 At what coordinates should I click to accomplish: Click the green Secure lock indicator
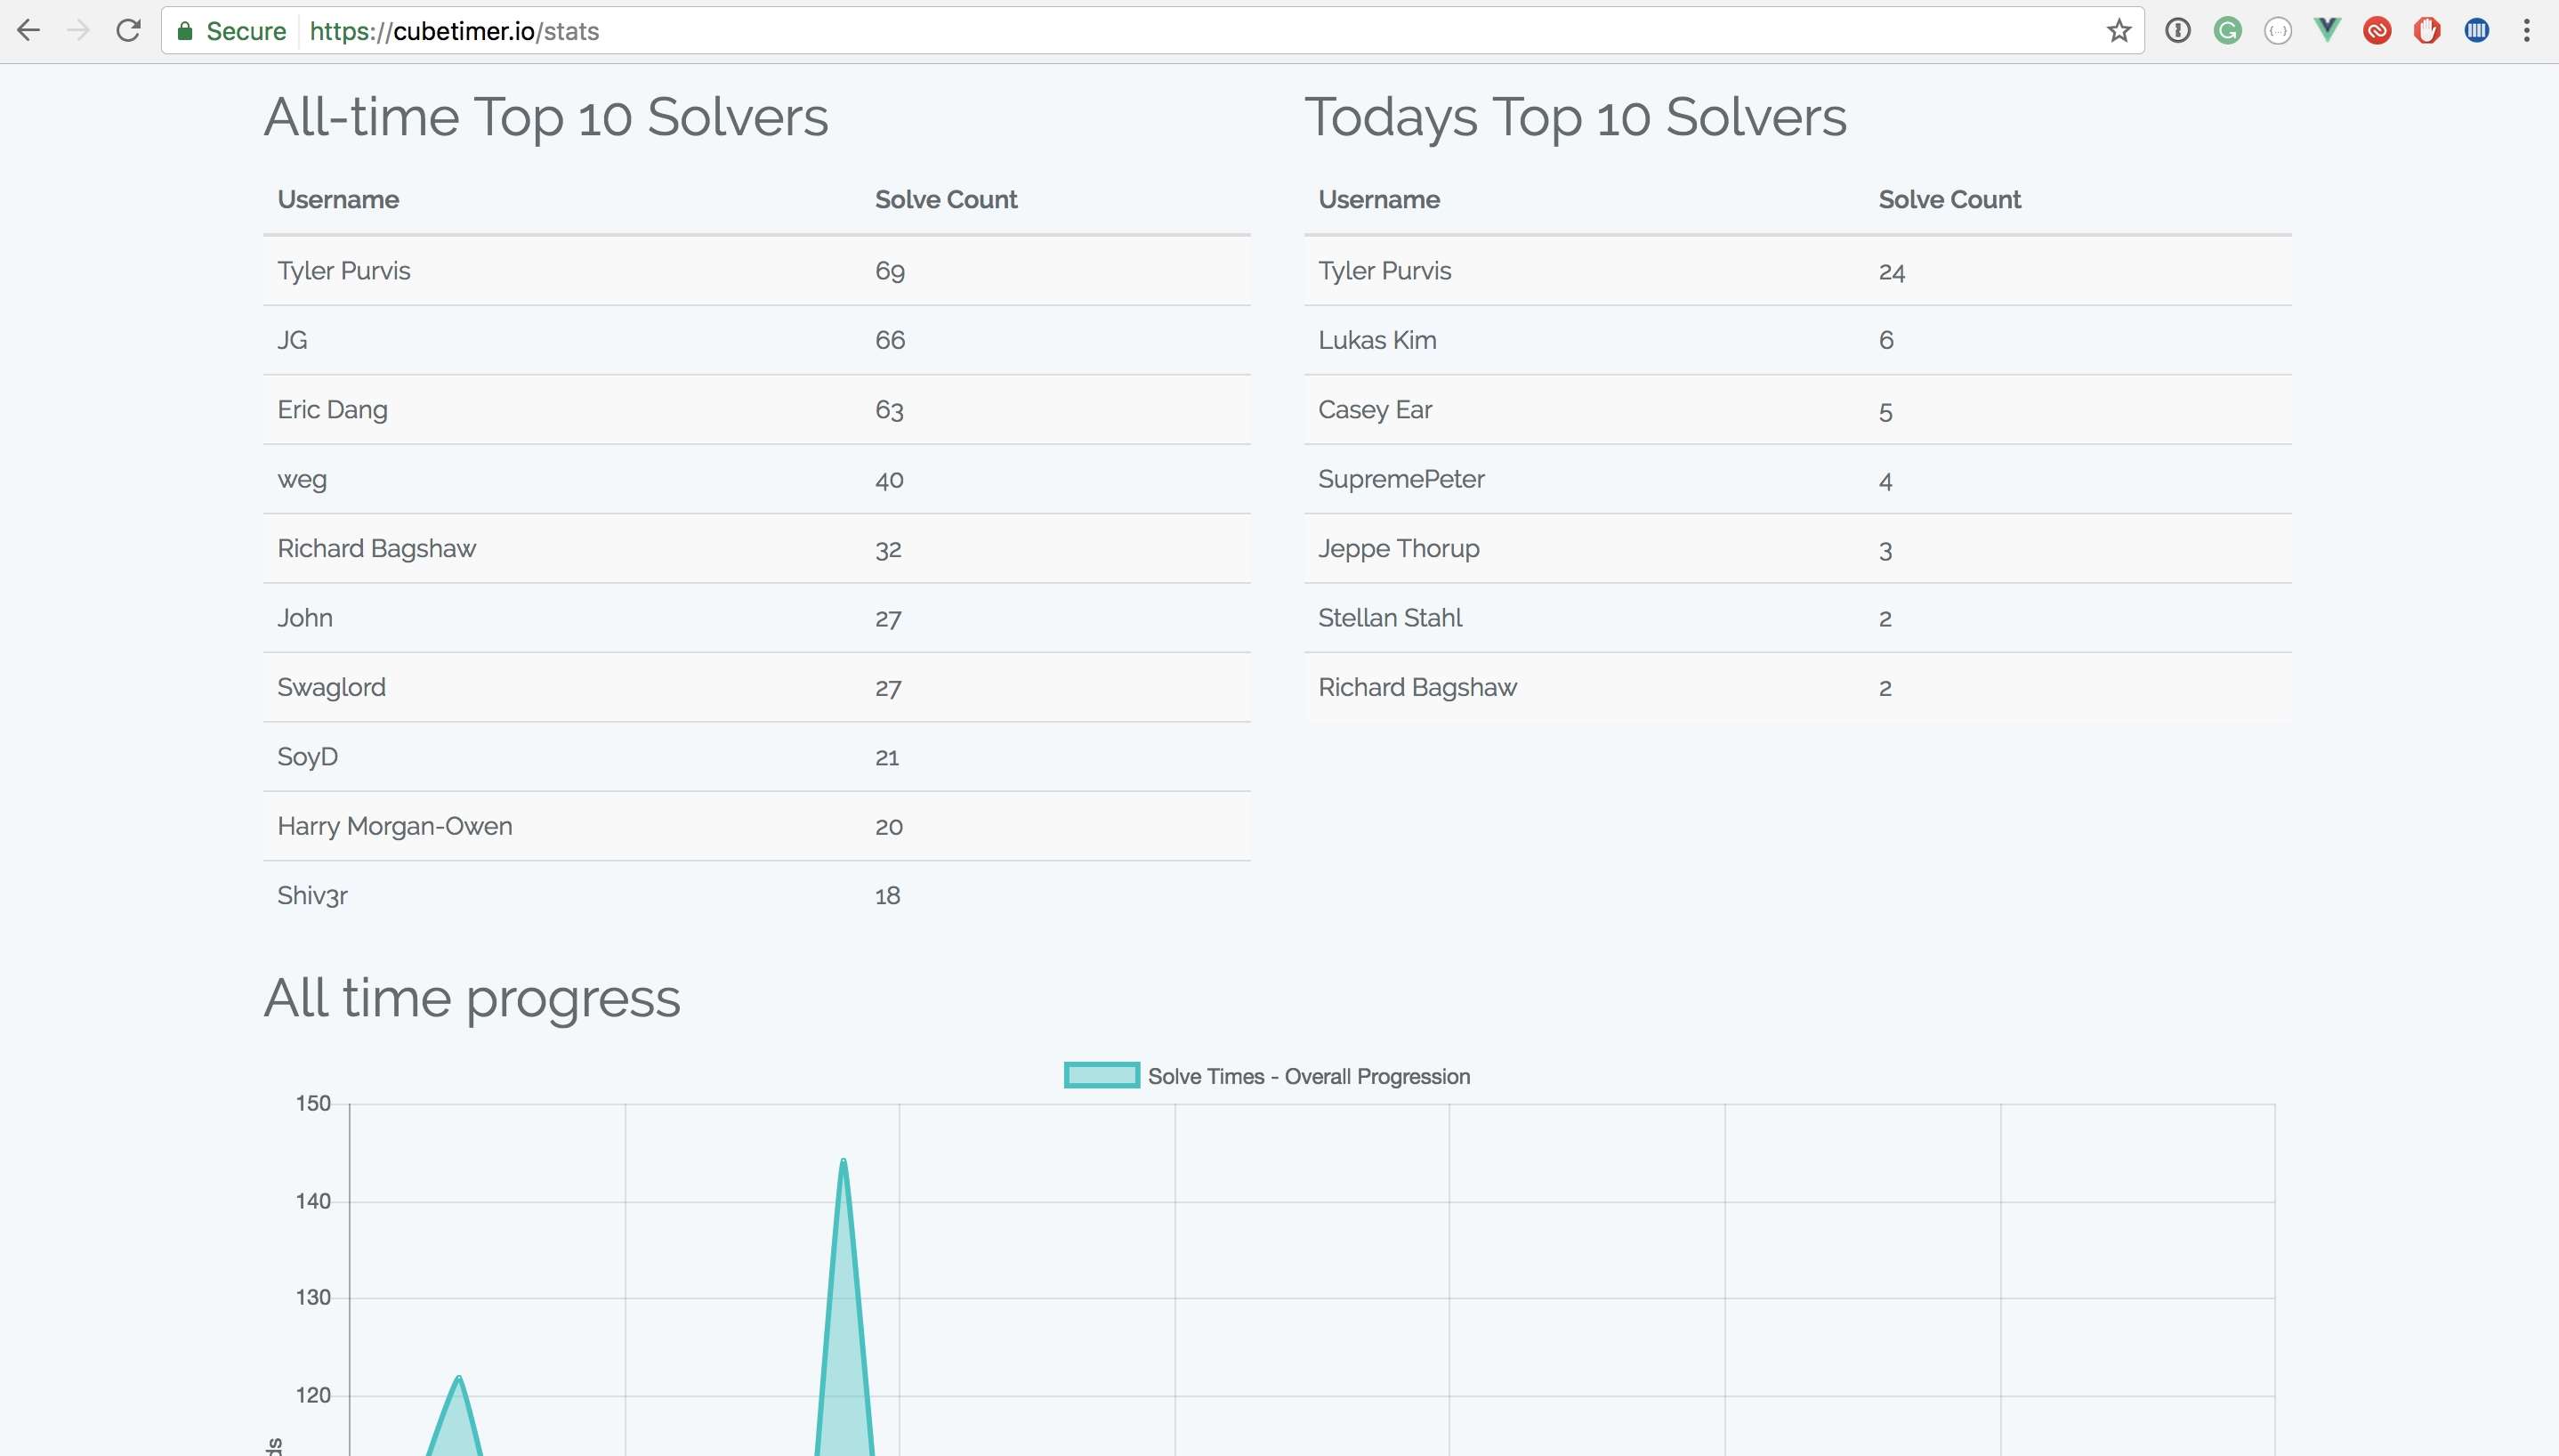click(x=232, y=31)
